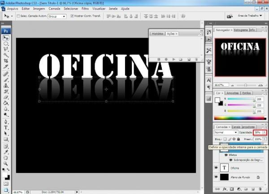Toggle lock image pixels brush icon
The height and width of the screenshot is (194, 269).
(x=230, y=139)
